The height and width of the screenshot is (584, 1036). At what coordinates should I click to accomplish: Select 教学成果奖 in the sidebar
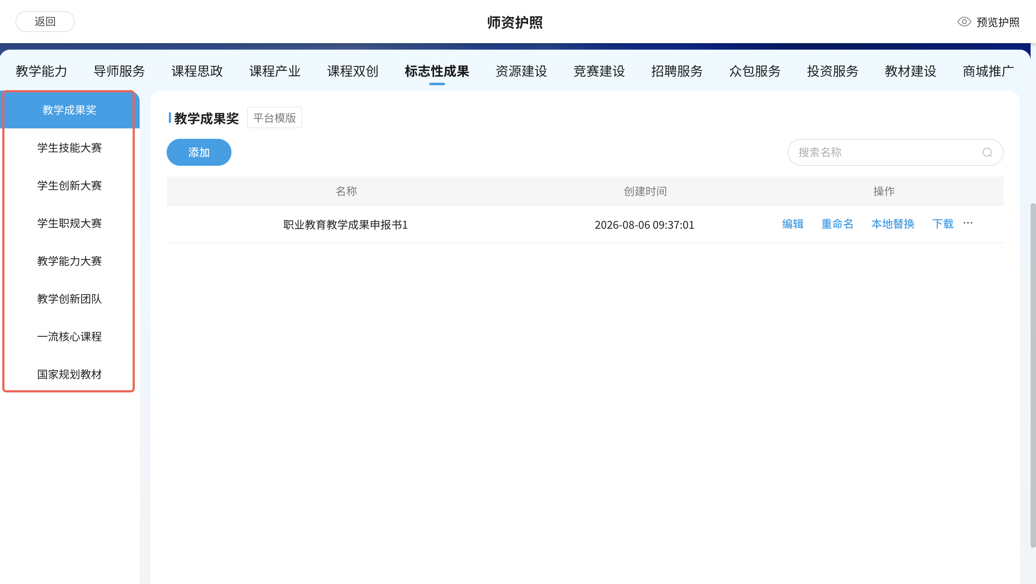click(69, 110)
